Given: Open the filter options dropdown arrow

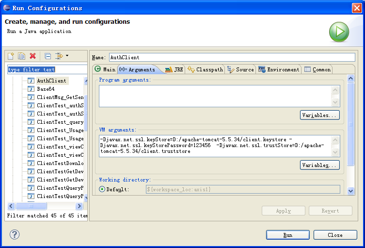Looking at the screenshot, I should click(67, 56).
